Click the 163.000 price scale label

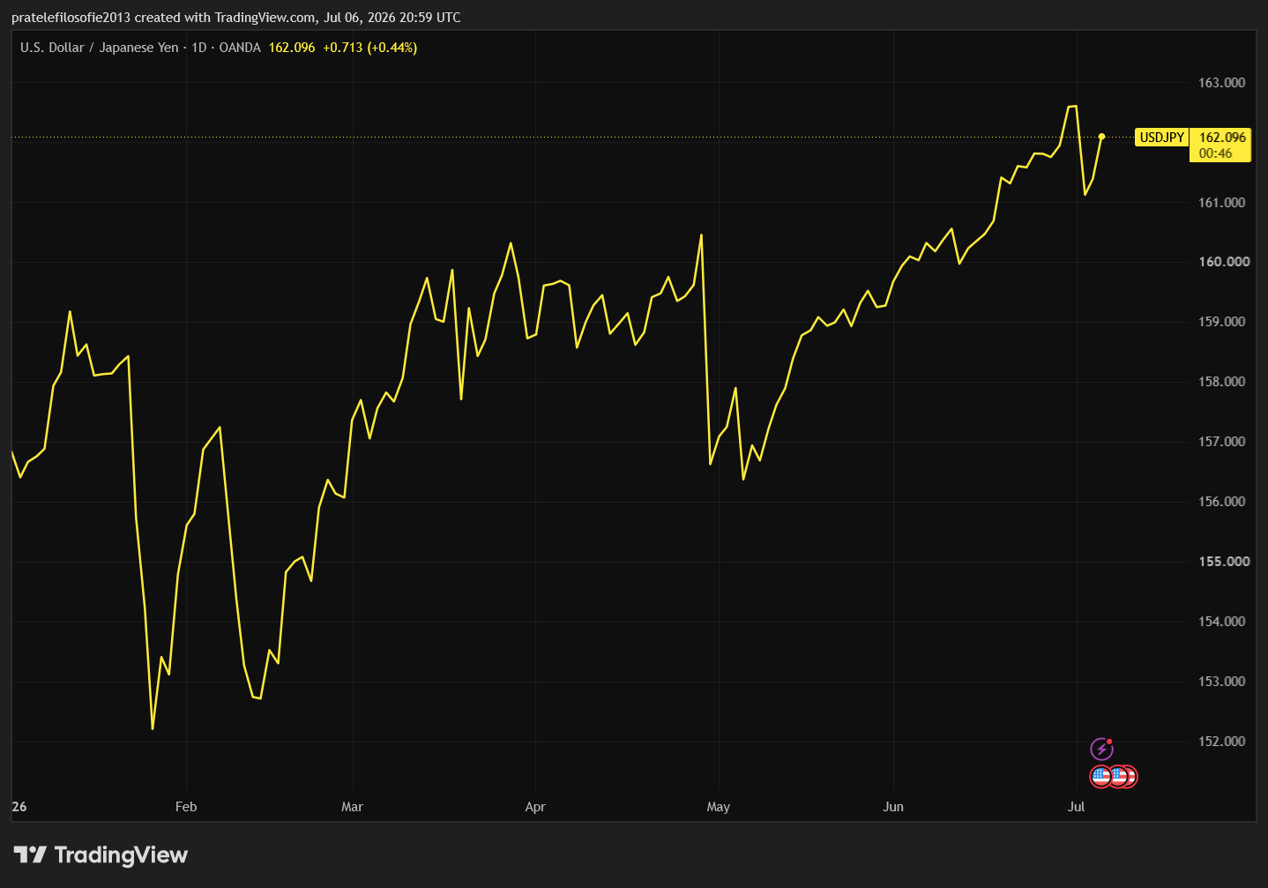point(1222,83)
